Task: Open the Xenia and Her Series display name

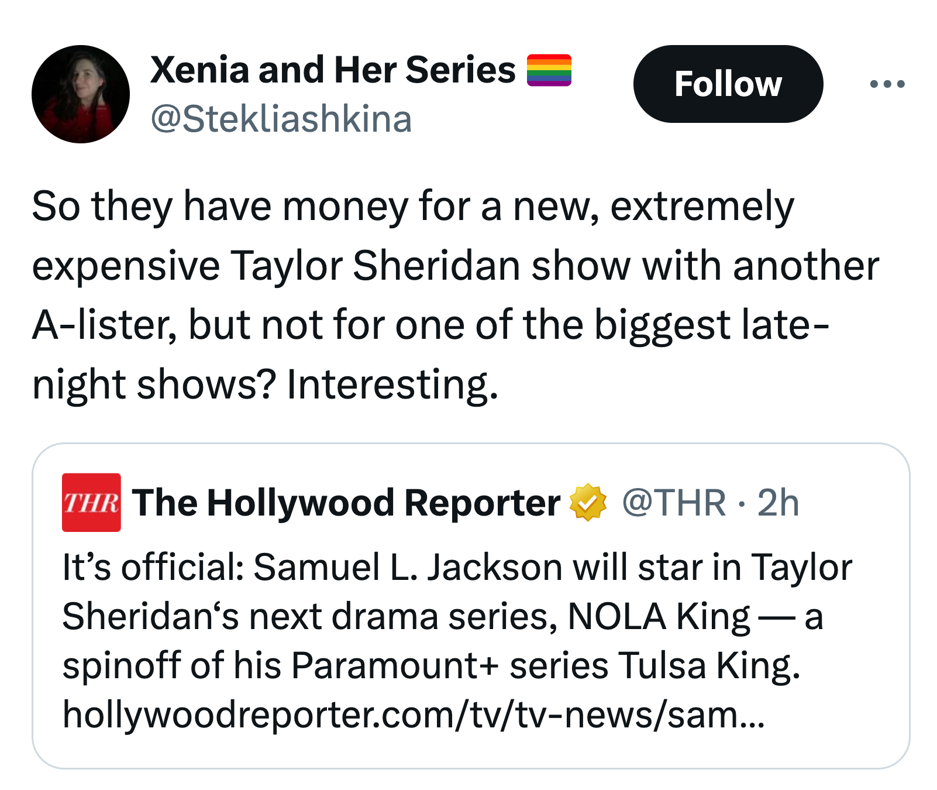Action: click(333, 70)
